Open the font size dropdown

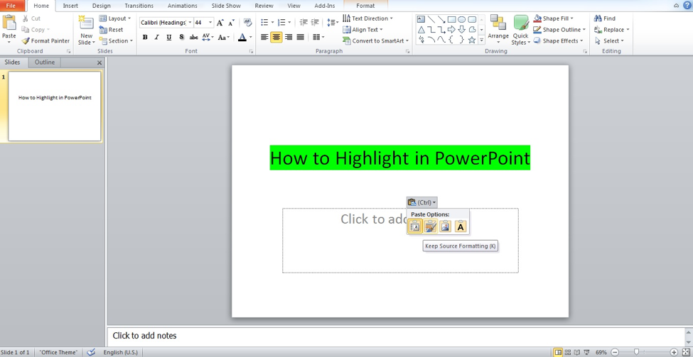click(210, 23)
